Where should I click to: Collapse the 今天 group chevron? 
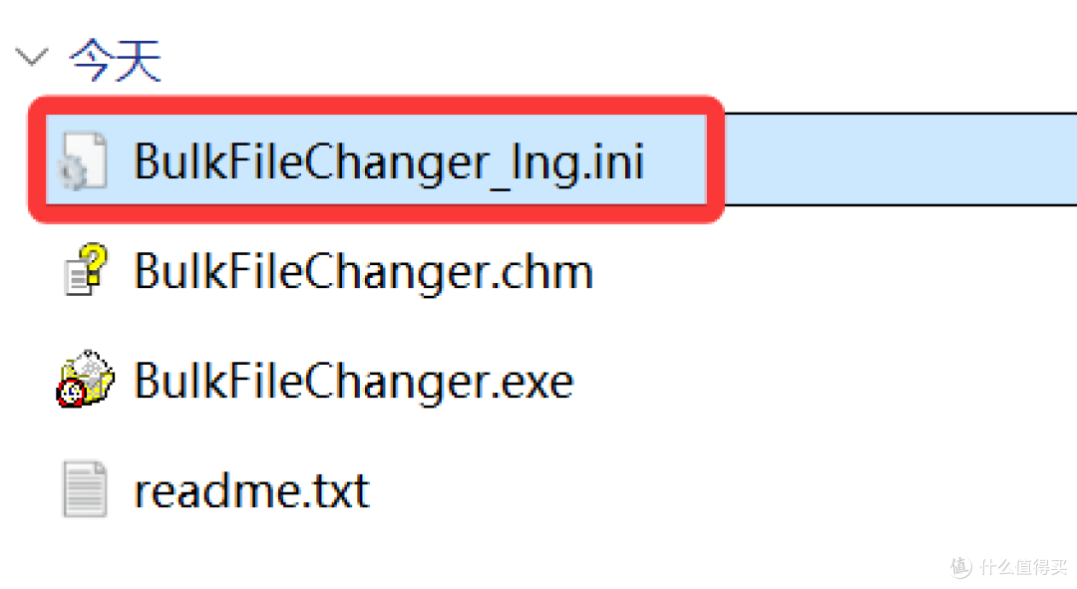point(33,57)
